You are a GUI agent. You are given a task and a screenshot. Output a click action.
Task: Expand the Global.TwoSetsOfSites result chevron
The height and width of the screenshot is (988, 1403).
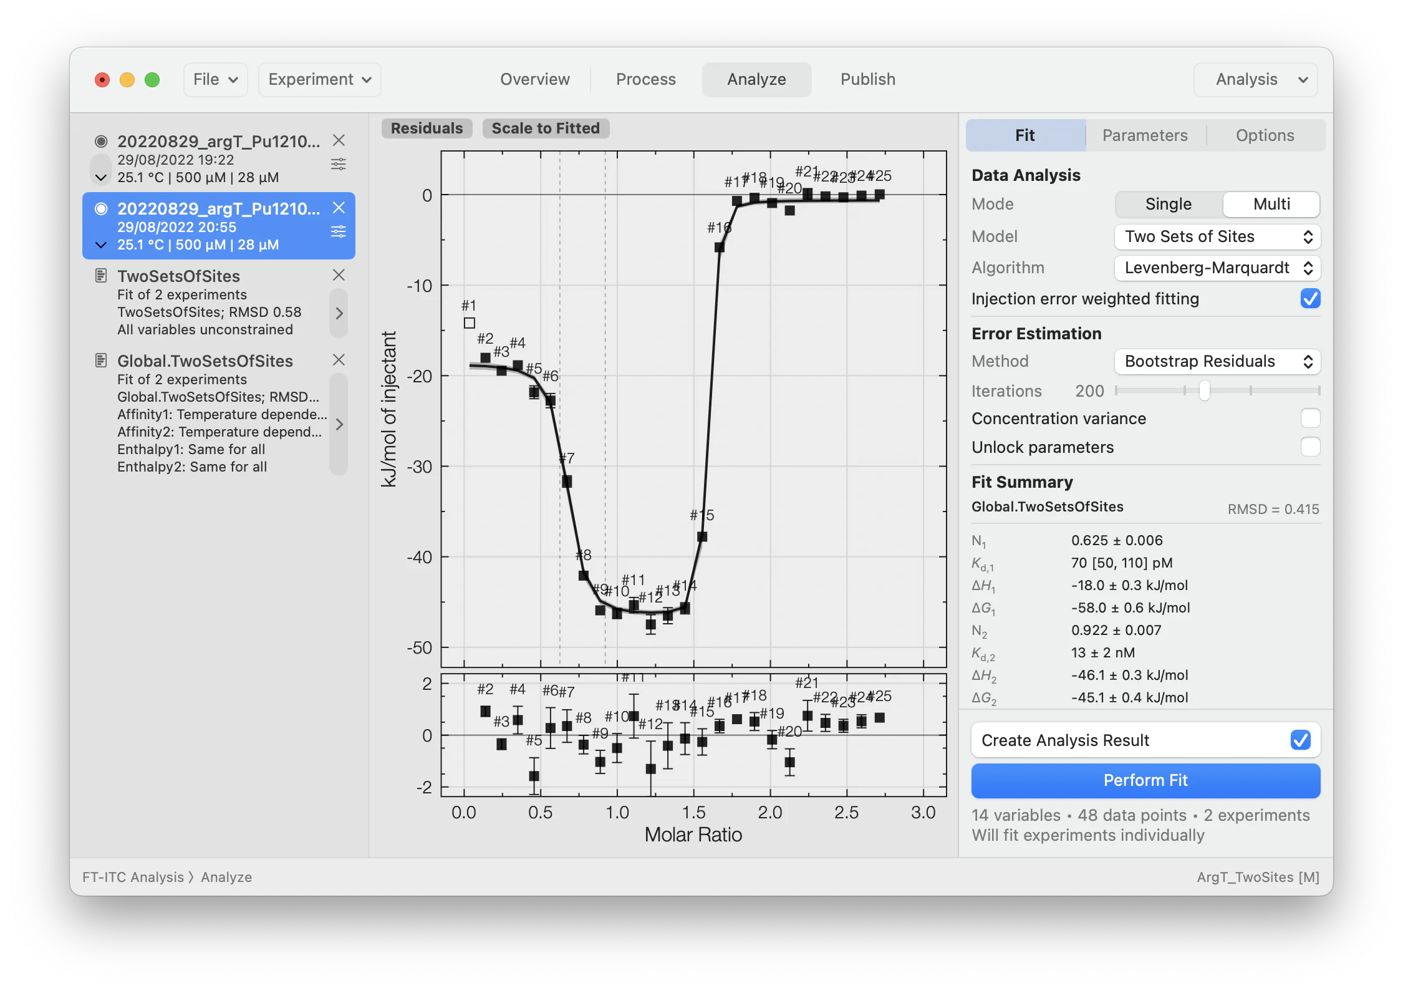(x=339, y=424)
